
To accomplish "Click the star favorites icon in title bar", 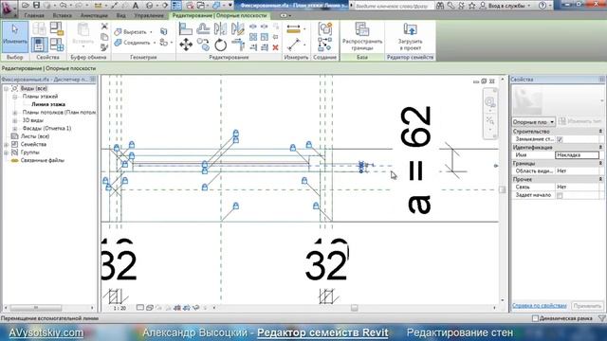I will [472, 6].
